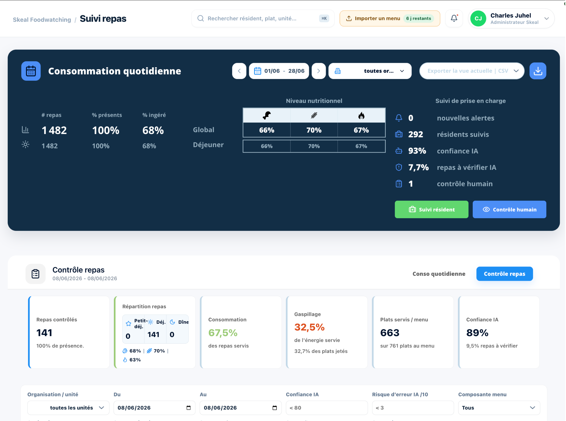This screenshot has width=566, height=421.
Task: Open 'toutes les unités' unit selector
Action: coord(68,408)
